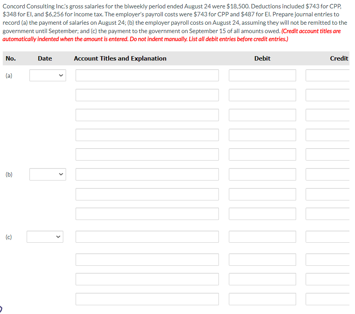The image size is (355, 314).
Task: Open the Date dropdown for entry (b)
Action: [x=47, y=174]
